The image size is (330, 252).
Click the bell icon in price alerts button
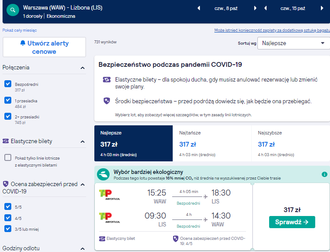click(23, 43)
